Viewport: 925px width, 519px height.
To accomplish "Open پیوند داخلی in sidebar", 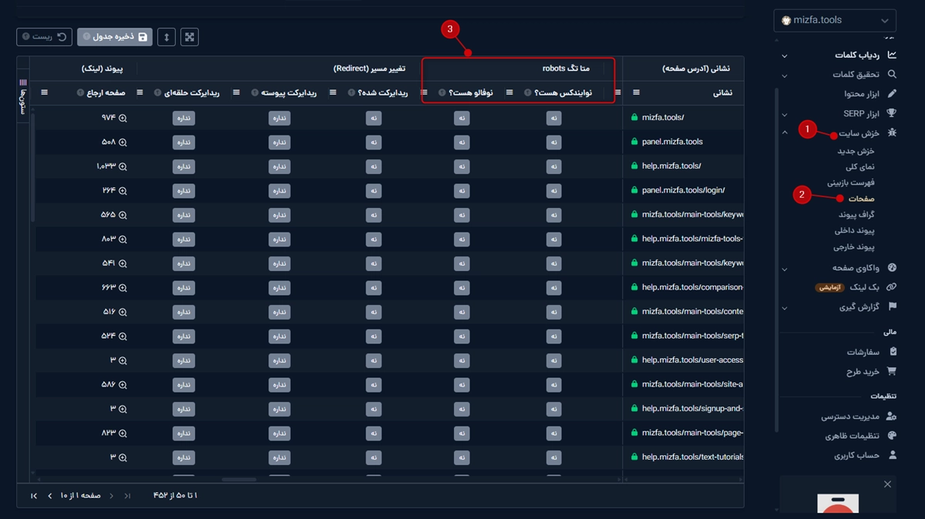I will pos(854,230).
